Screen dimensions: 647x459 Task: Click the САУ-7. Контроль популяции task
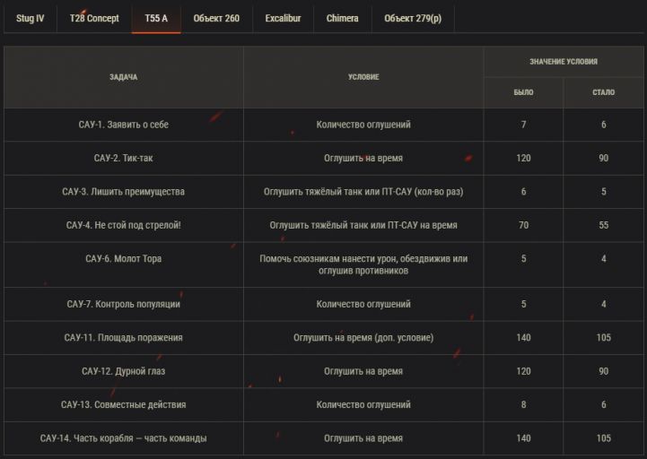pyautogui.click(x=124, y=304)
